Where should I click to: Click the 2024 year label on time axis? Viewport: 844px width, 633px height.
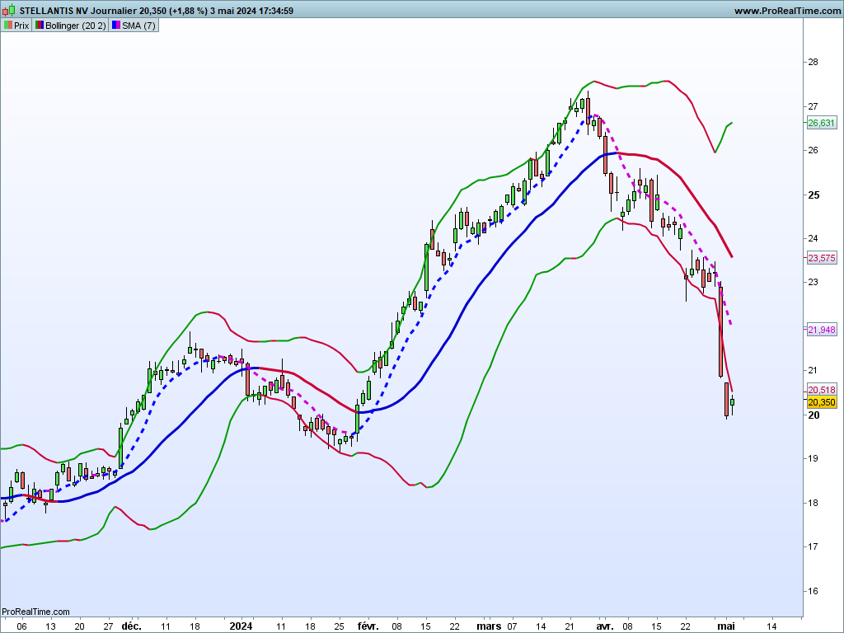[241, 626]
